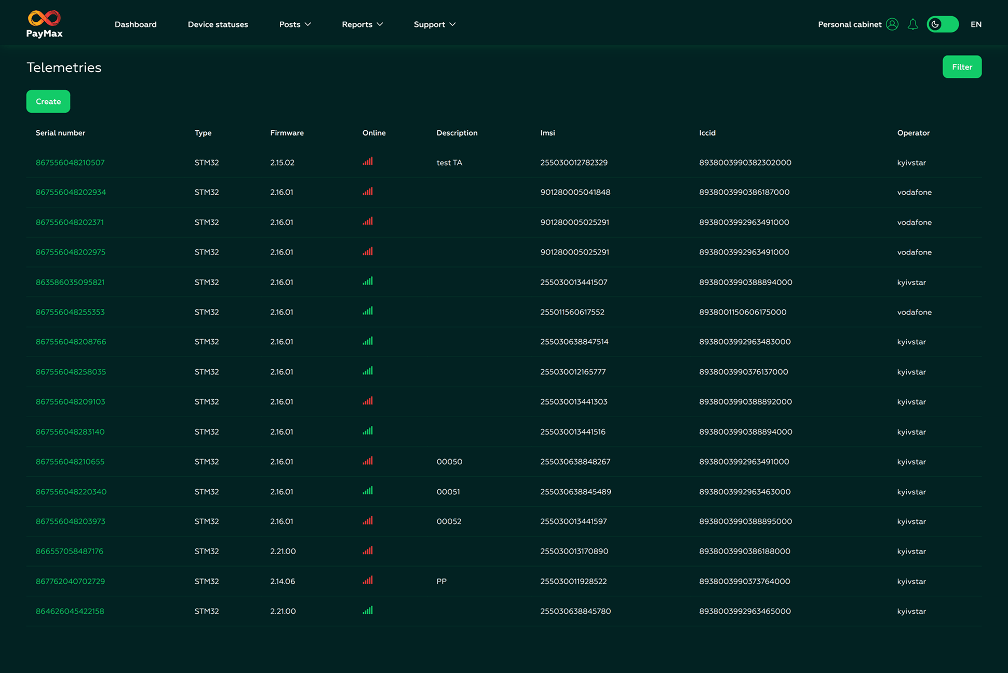Open Personal cabinet link
The height and width of the screenshot is (673, 1008).
pyautogui.click(x=850, y=24)
